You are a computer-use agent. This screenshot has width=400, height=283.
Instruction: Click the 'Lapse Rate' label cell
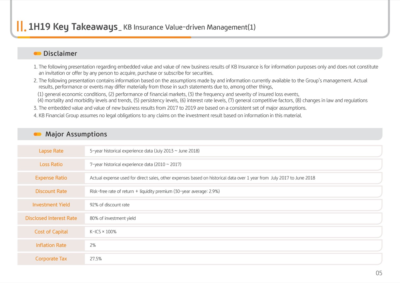click(51, 151)
